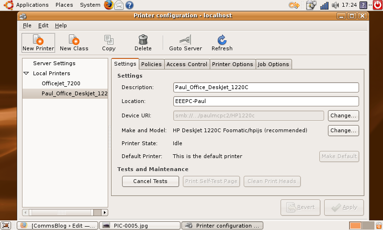Click the show desktop icon in taskbar
The height and width of the screenshot is (230, 383).
6,225
